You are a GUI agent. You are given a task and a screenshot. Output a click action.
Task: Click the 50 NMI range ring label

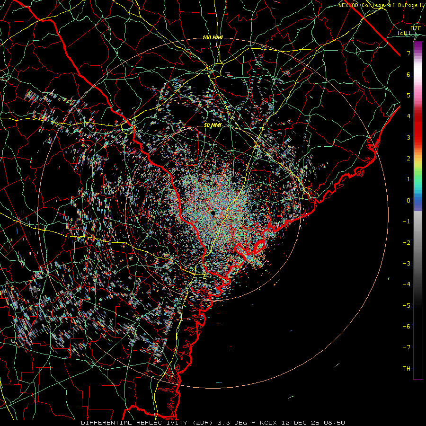[213, 125]
